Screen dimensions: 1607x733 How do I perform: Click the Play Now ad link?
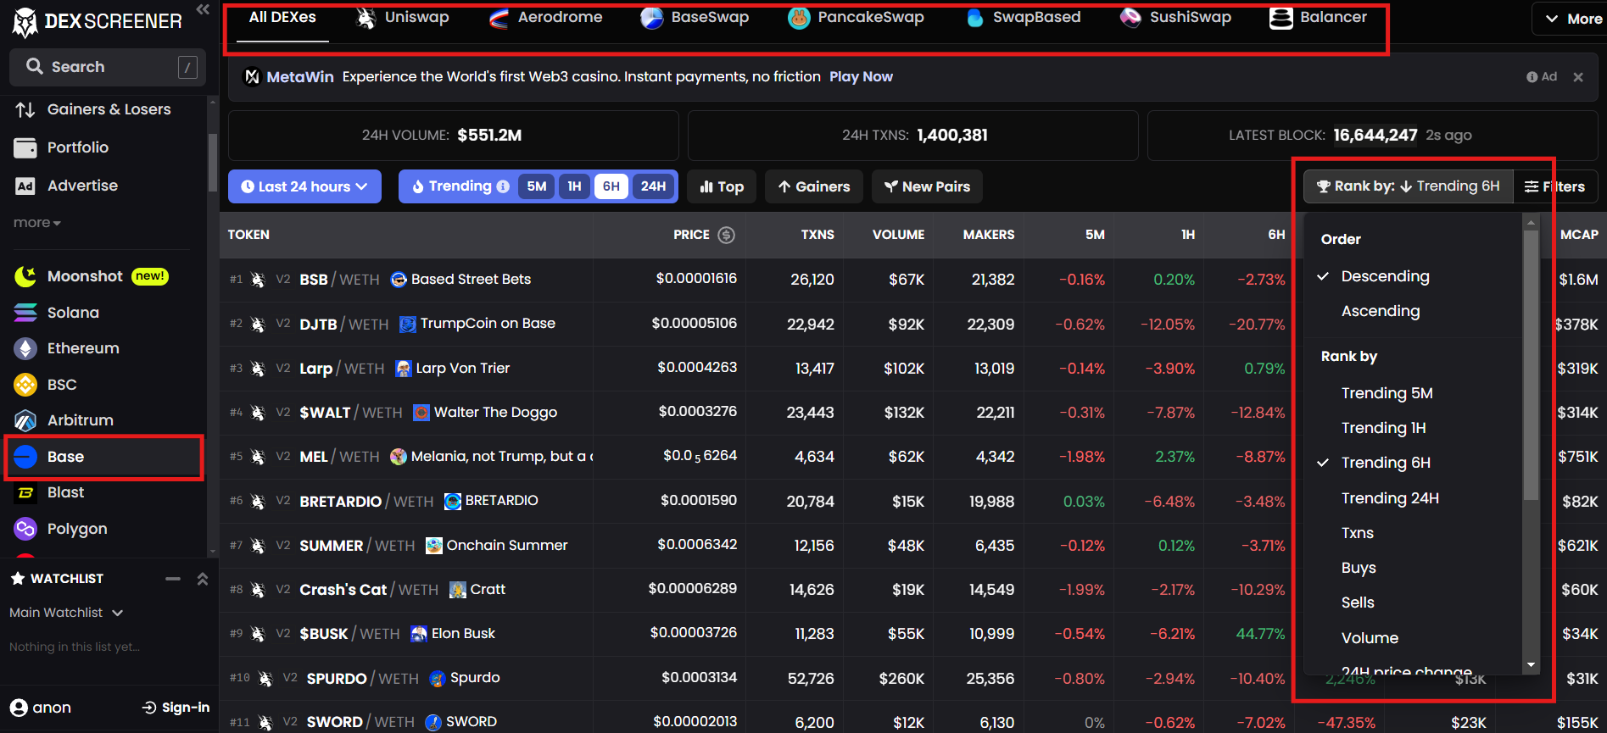pyautogui.click(x=861, y=77)
